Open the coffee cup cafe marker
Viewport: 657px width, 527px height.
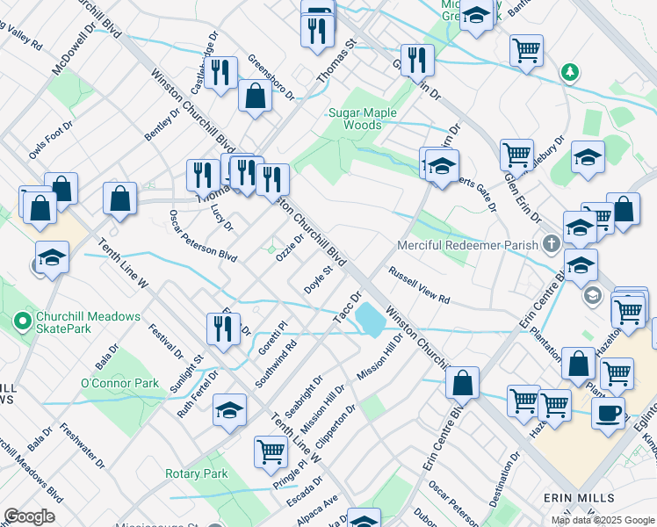pyautogui.click(x=608, y=411)
